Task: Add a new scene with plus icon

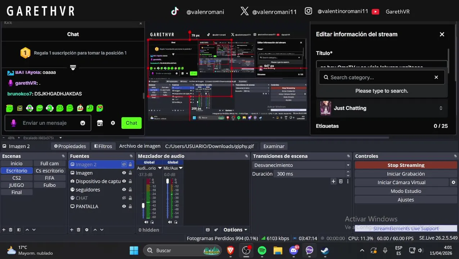Action: pyautogui.click(x=4, y=230)
